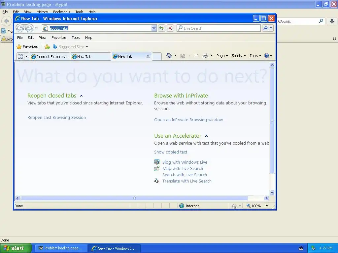The width and height of the screenshot is (338, 253).
Task: Click the about:Tabs address field
Action: [x=99, y=28]
